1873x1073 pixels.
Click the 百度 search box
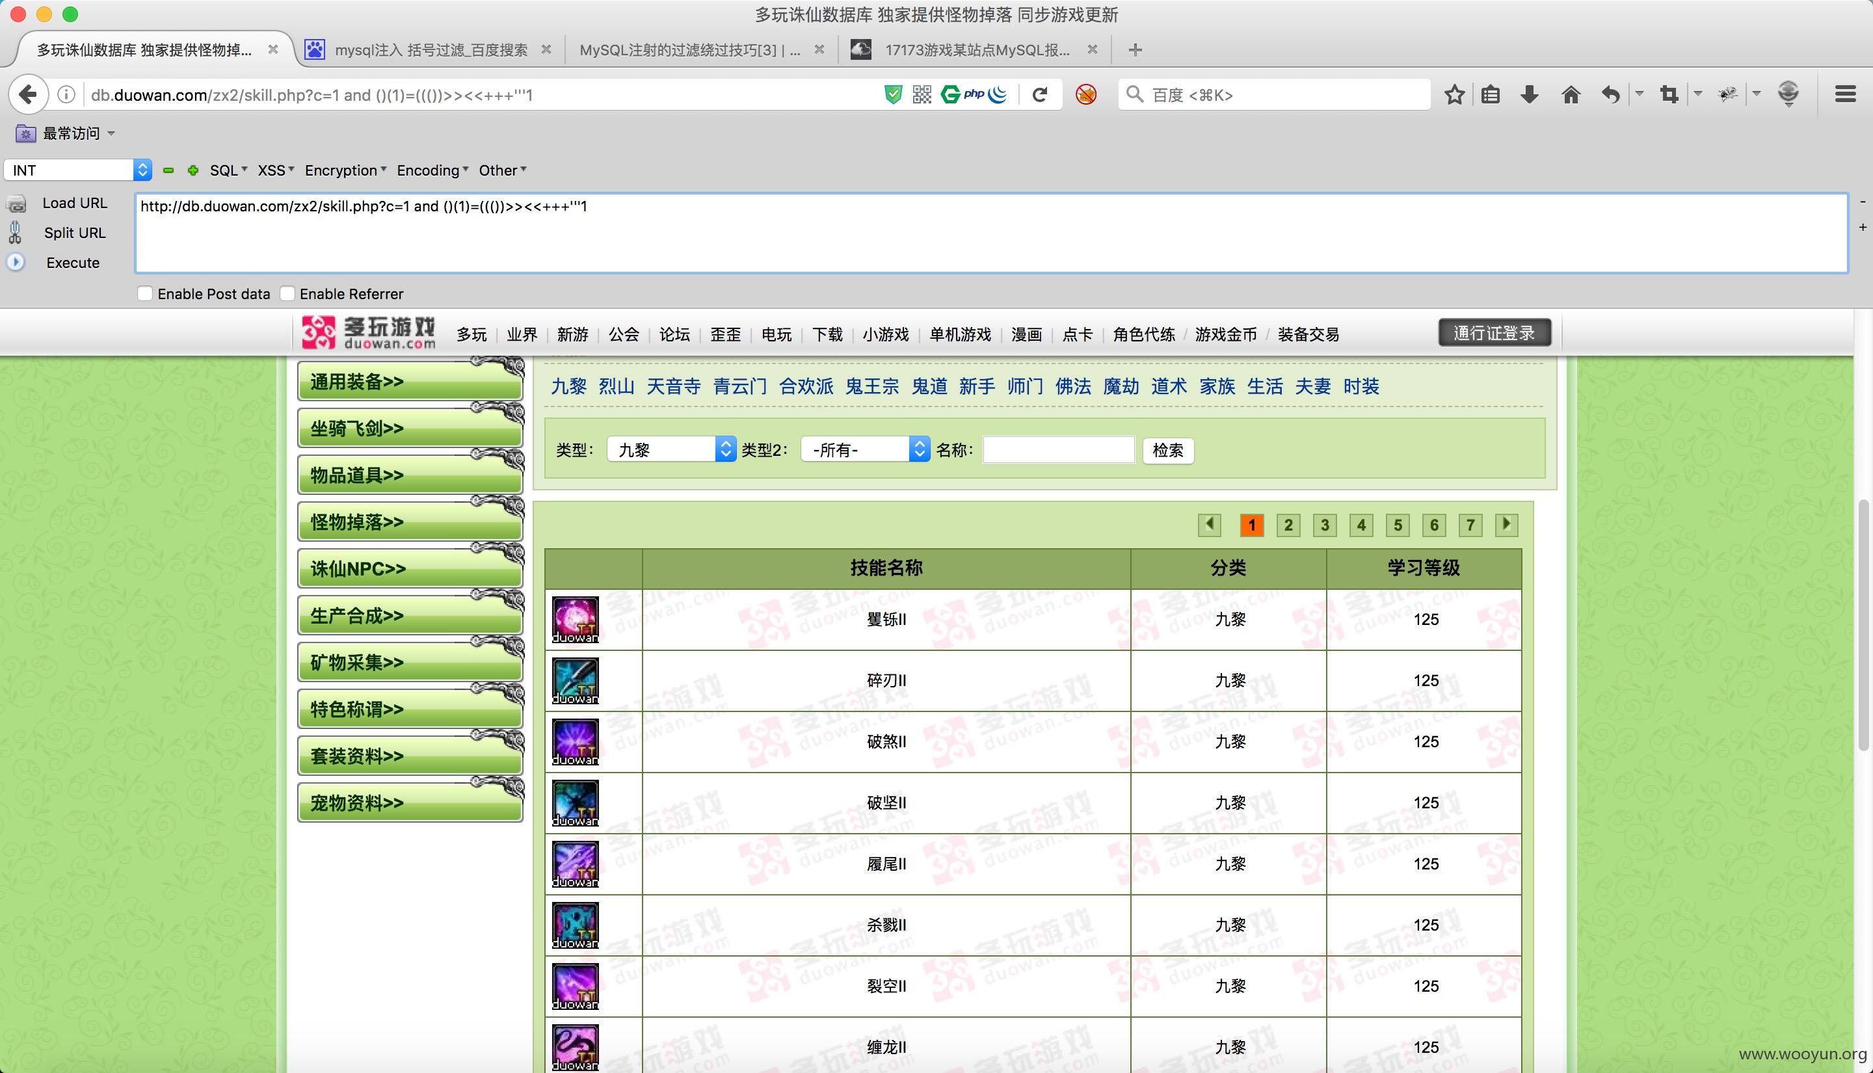tap(1274, 94)
